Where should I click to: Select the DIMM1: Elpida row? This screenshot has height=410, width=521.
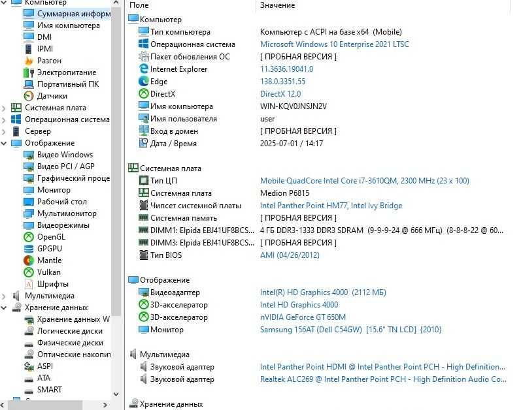pyautogui.click(x=319, y=230)
